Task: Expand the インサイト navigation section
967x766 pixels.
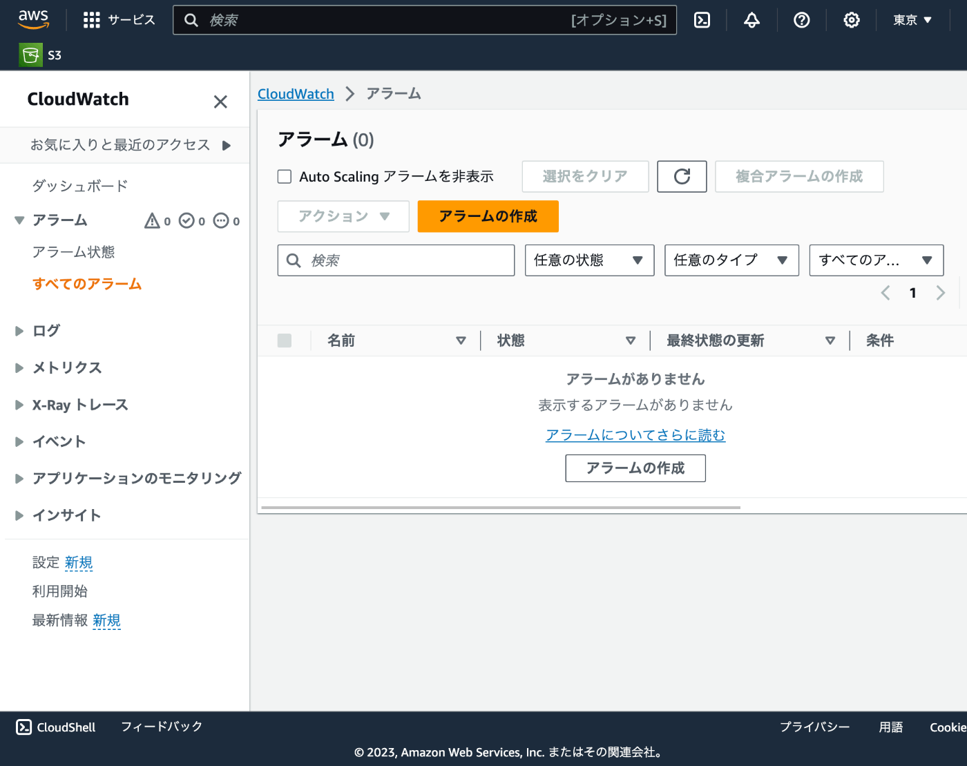Action: (19, 515)
